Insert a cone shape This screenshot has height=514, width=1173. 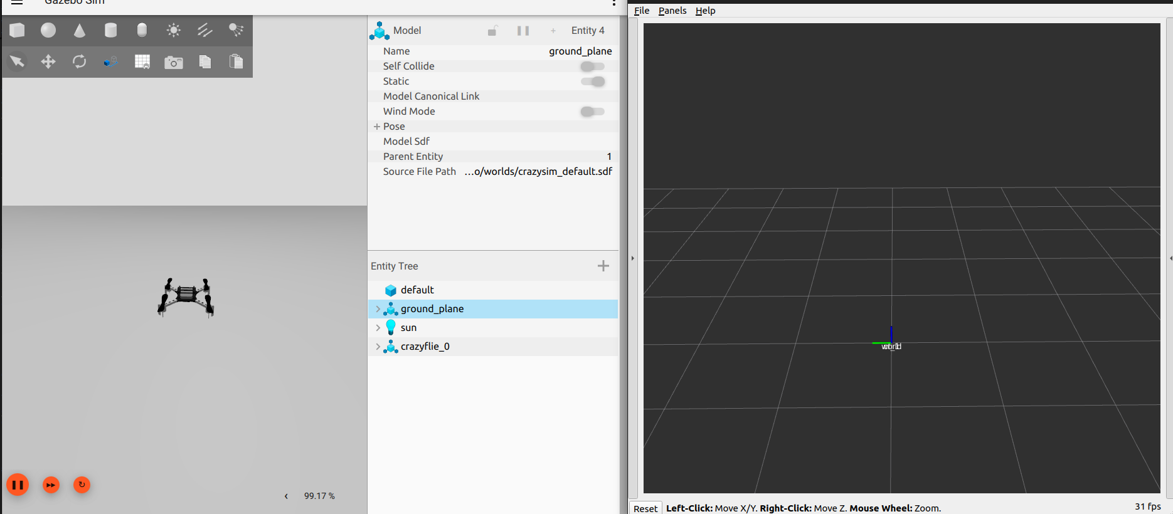[x=80, y=30]
